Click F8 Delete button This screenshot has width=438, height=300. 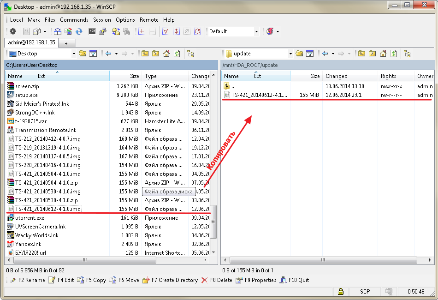point(217,280)
